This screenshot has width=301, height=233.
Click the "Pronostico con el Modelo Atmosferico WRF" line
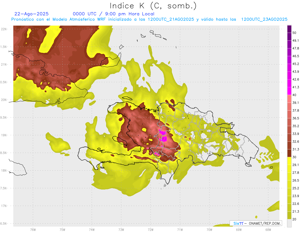coord(149,19)
